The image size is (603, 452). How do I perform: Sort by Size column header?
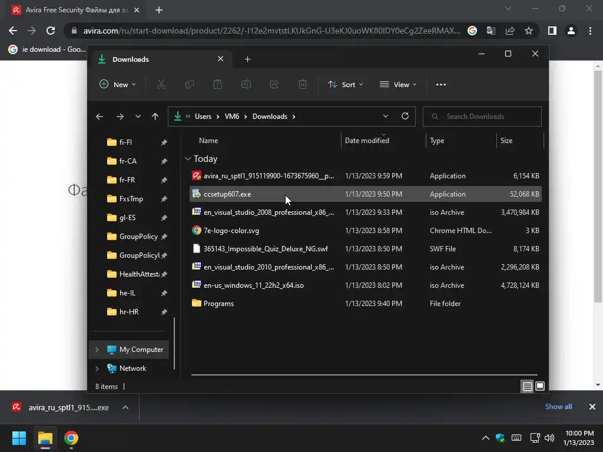coord(506,141)
